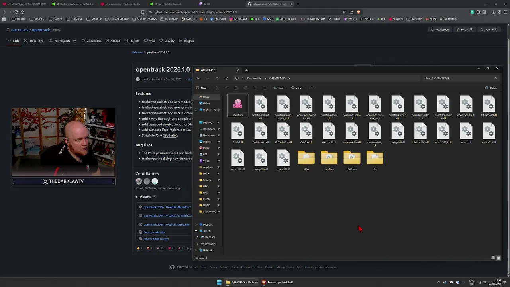Select the i18n folder

(306, 160)
